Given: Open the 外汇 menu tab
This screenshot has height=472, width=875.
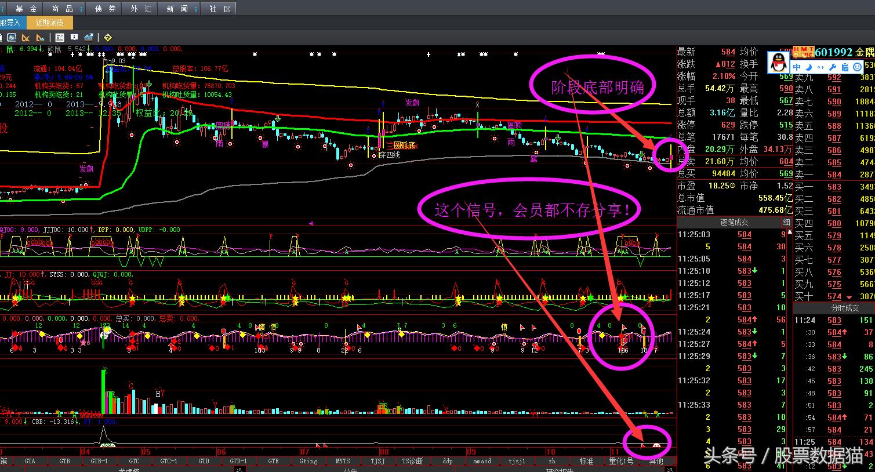Looking at the screenshot, I should click(141, 9).
